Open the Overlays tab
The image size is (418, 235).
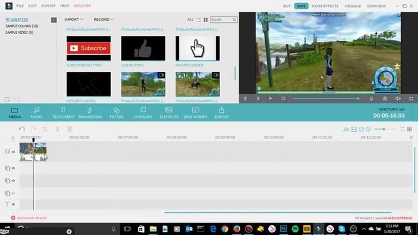[x=143, y=113]
